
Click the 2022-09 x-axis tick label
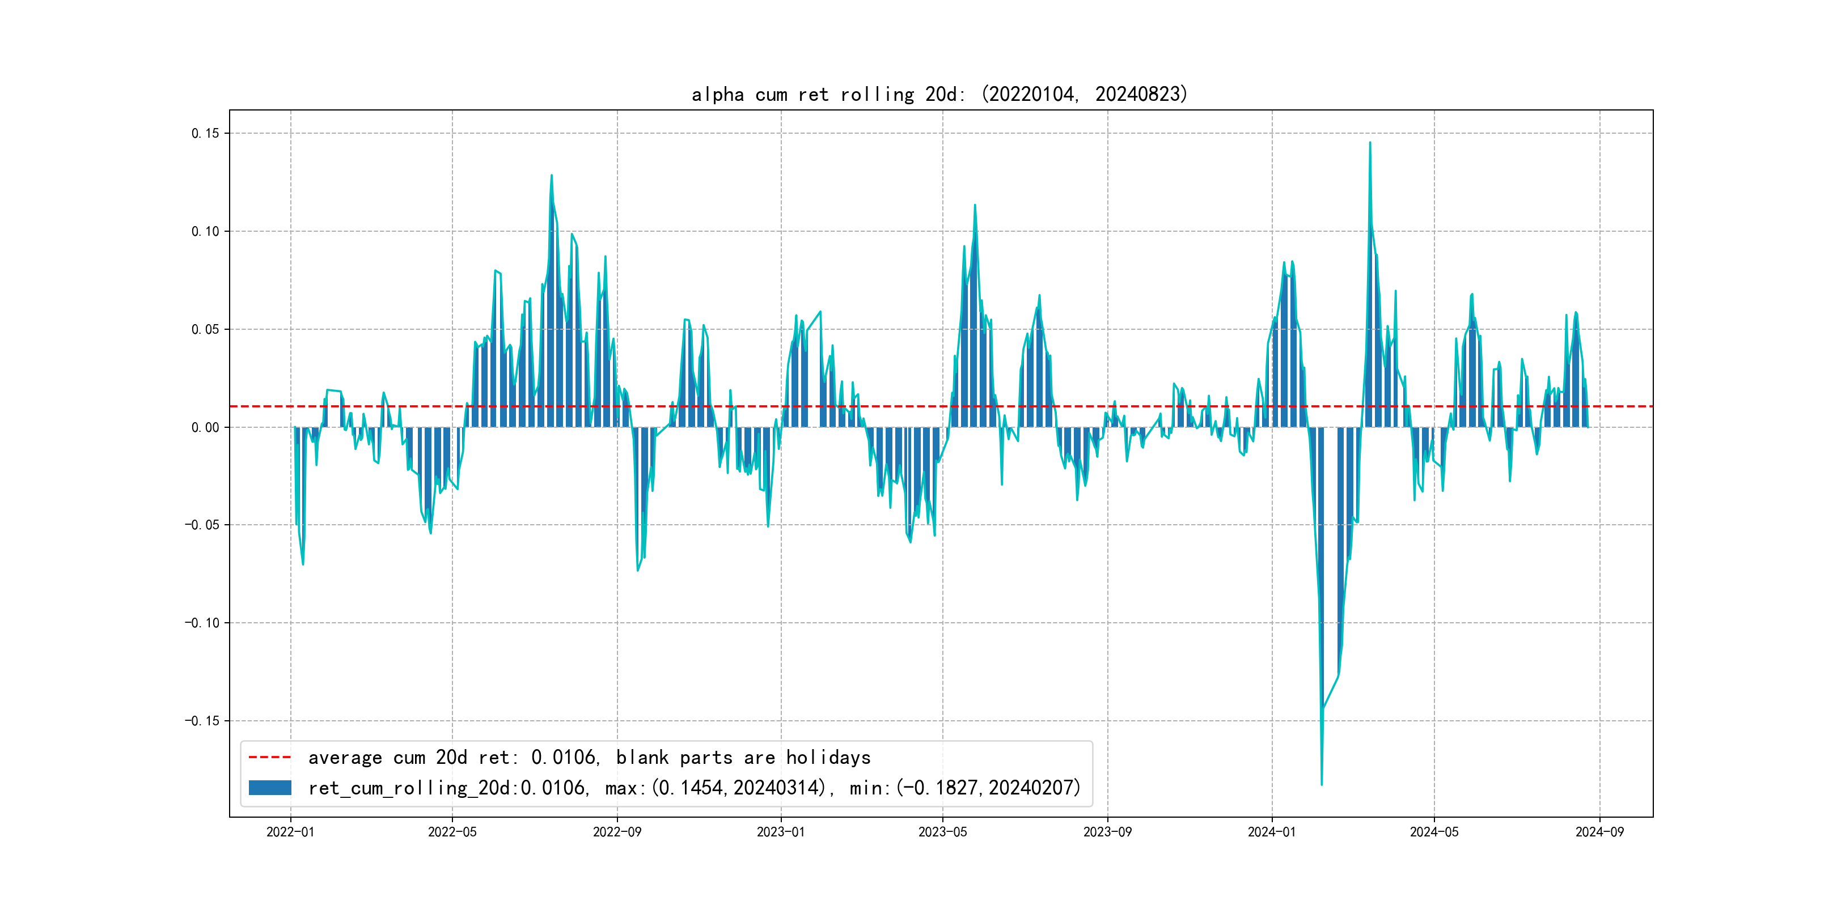pos(617,832)
